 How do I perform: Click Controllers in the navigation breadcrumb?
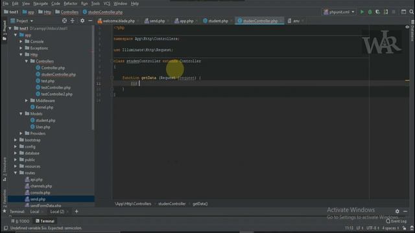69,12
